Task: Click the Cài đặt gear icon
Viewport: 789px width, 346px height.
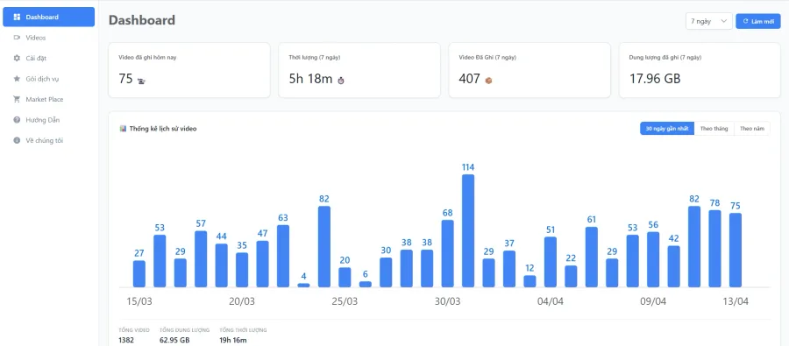Action: tap(17, 59)
